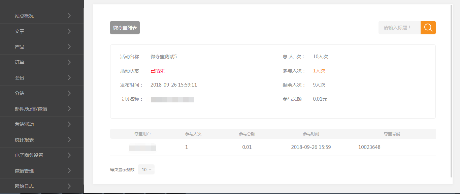Expand the 站点概况 sidebar chevron
The width and height of the screenshot is (460, 194).
click(x=69, y=15)
